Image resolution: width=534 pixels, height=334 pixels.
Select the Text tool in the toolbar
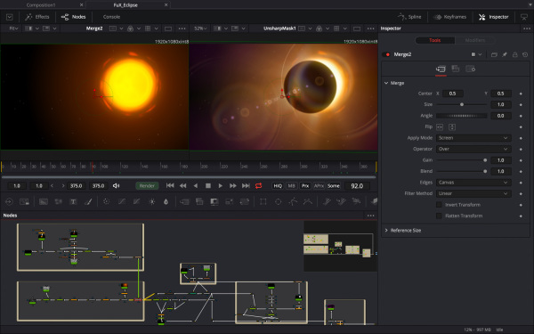tap(73, 202)
